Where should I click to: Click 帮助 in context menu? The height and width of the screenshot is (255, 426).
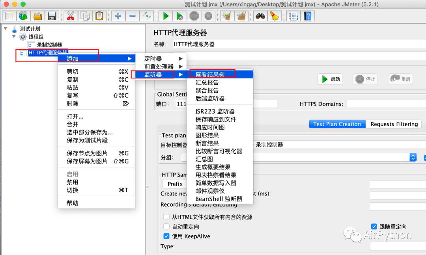coord(97,203)
